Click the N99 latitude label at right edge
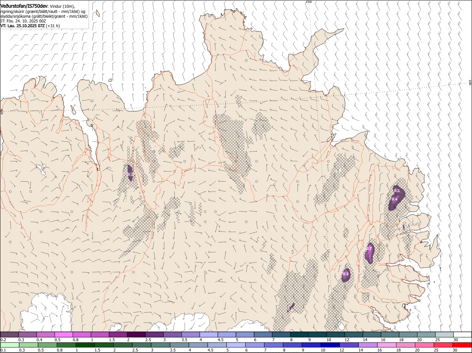Screen dimensions: 472x353 [x=470, y=83]
